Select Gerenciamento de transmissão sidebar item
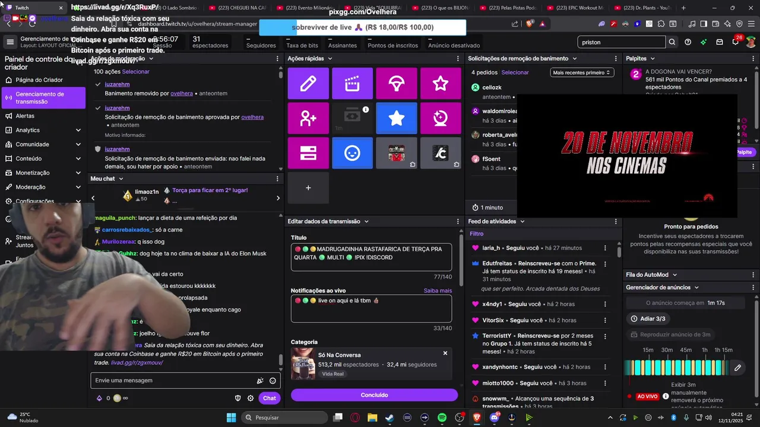This screenshot has height=427, width=760. tap(43, 98)
